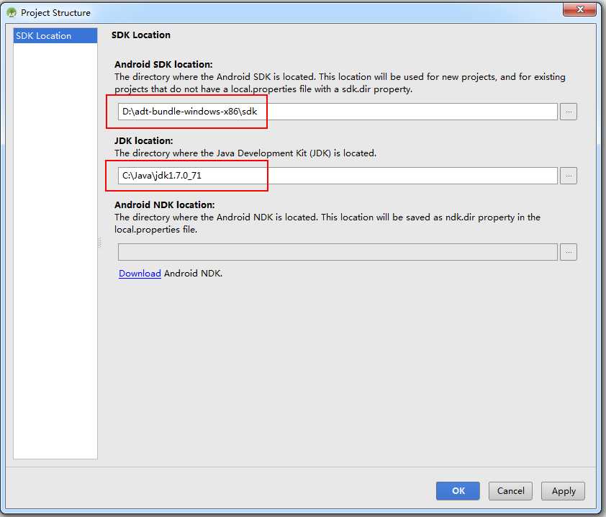Browse for JDK location folder
Image resolution: width=606 pixels, height=517 pixels.
point(568,176)
